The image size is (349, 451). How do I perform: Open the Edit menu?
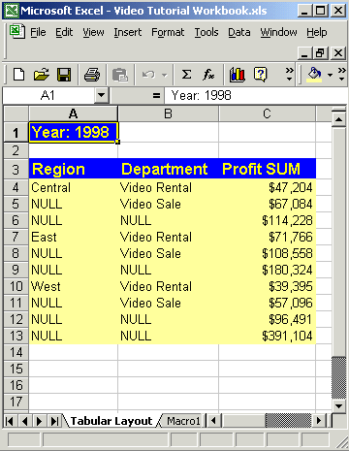(x=64, y=32)
